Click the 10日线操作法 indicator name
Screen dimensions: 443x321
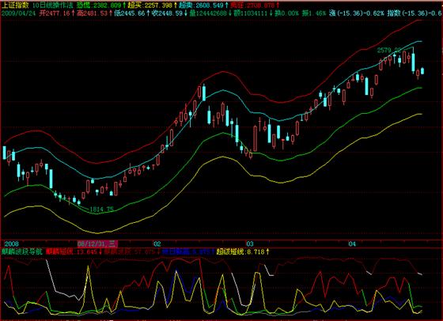[52, 5]
